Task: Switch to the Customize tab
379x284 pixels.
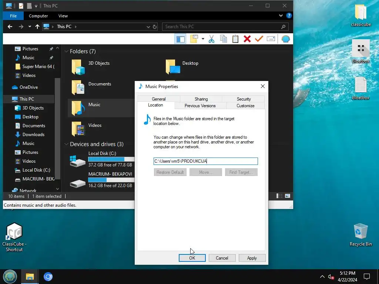Action: pyautogui.click(x=245, y=106)
